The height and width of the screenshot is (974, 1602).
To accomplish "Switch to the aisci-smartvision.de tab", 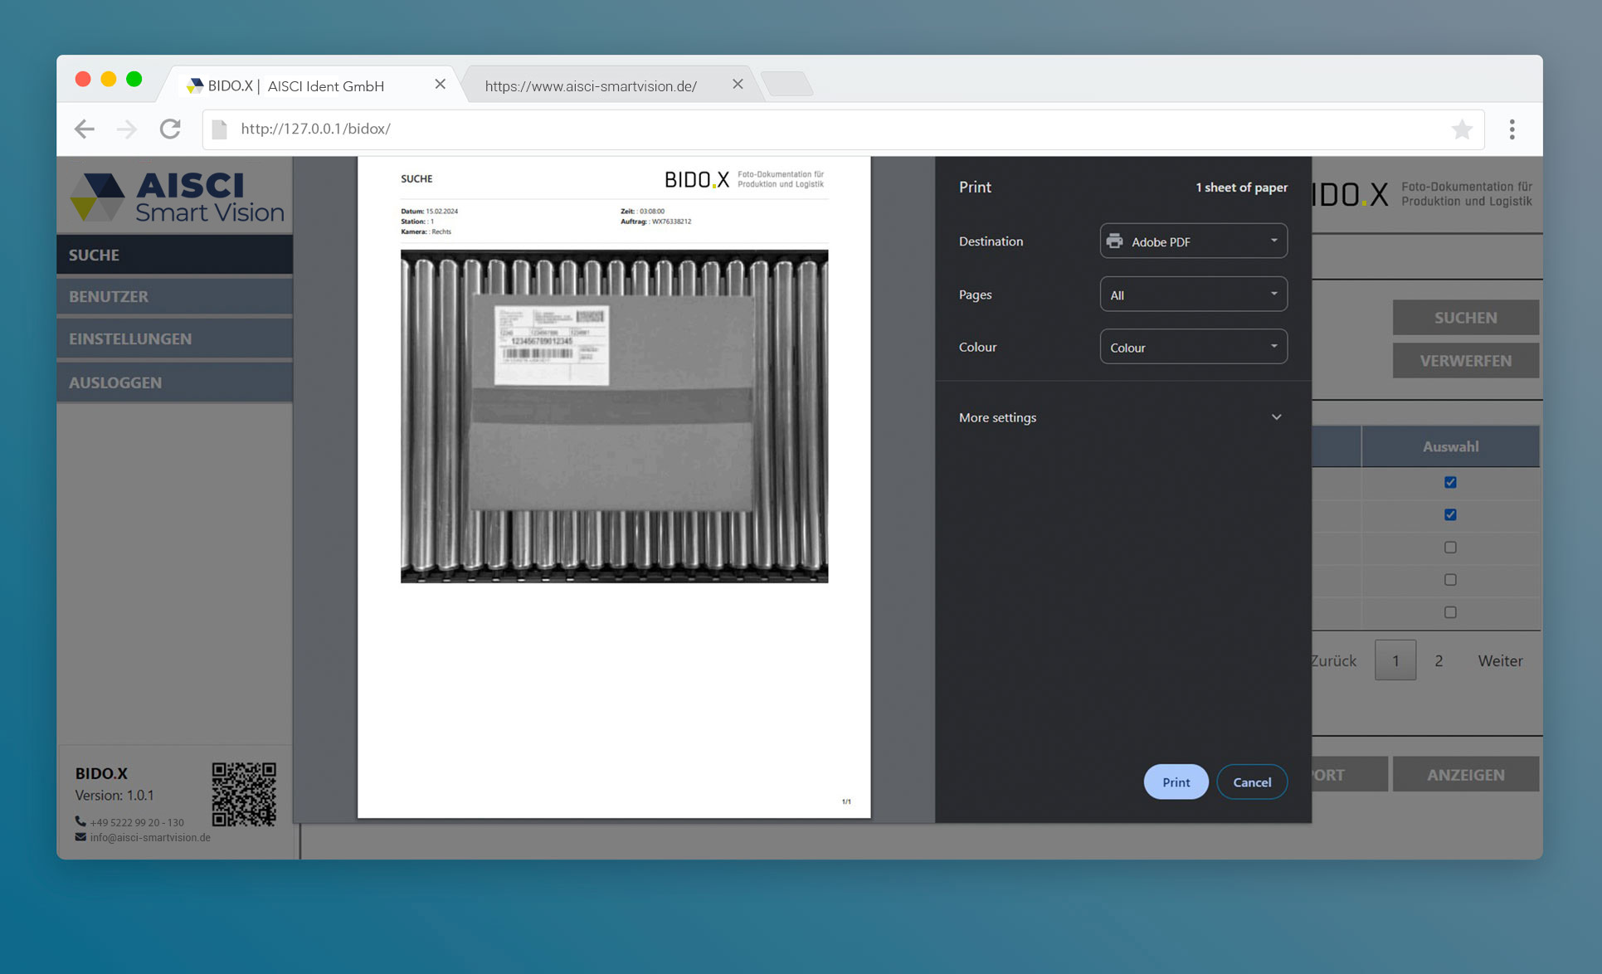I will tap(591, 85).
